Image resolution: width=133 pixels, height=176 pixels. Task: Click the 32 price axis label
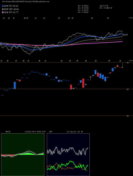click(127, 89)
